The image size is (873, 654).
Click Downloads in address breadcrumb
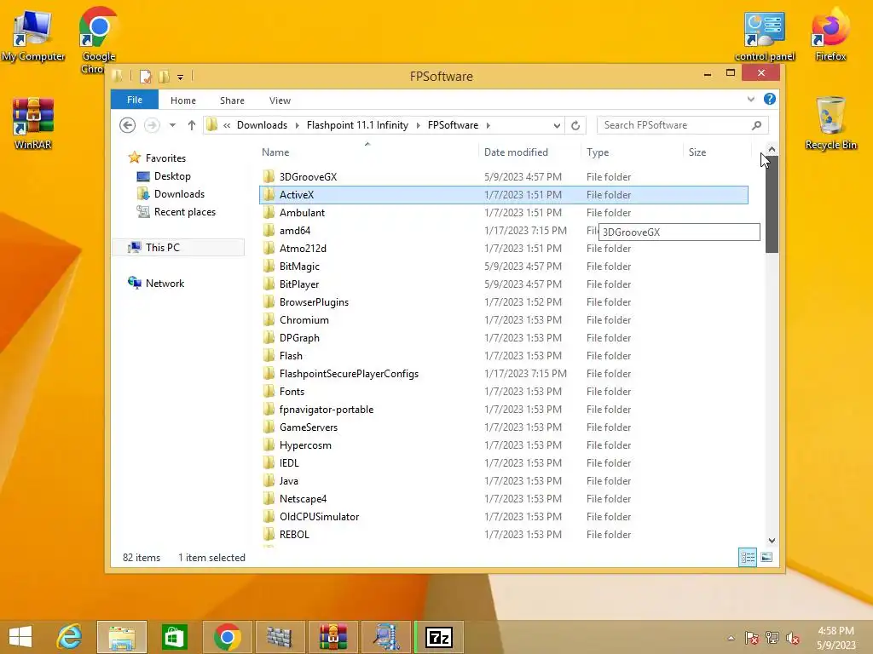(x=263, y=125)
